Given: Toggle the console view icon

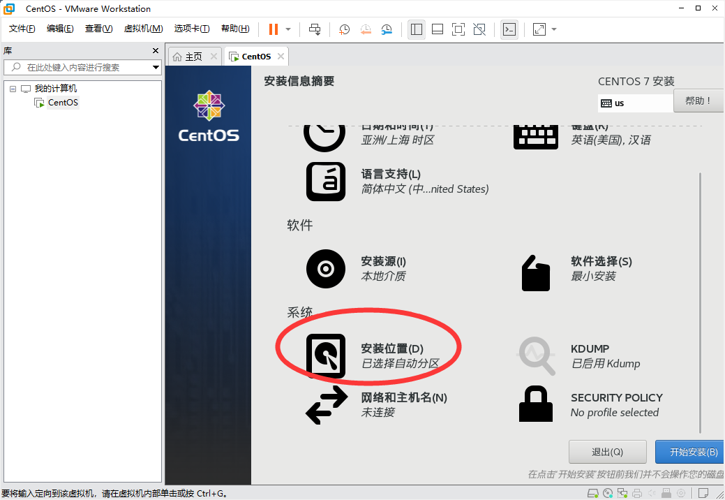Looking at the screenshot, I should click(509, 29).
